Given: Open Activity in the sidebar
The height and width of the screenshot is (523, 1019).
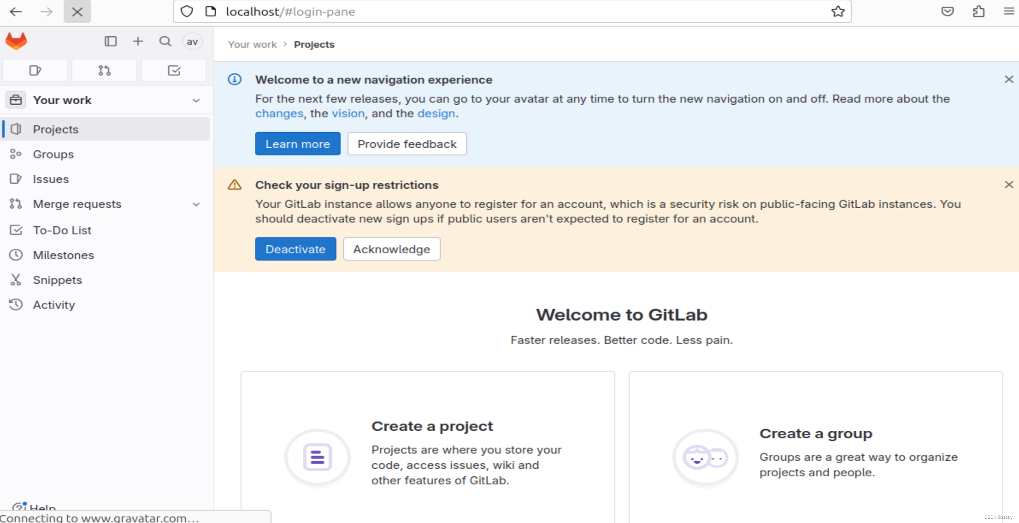Looking at the screenshot, I should [106, 305].
